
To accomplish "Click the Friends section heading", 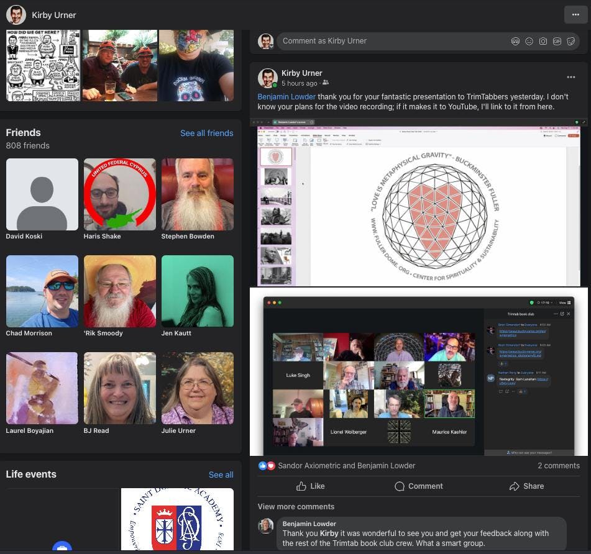I will tap(24, 133).
